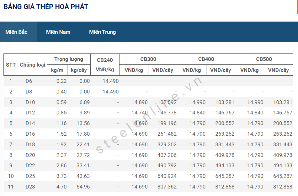Screen dimensions: 298x196
Task: Click the 1.52 kg/m value
Action: tap(61, 134)
